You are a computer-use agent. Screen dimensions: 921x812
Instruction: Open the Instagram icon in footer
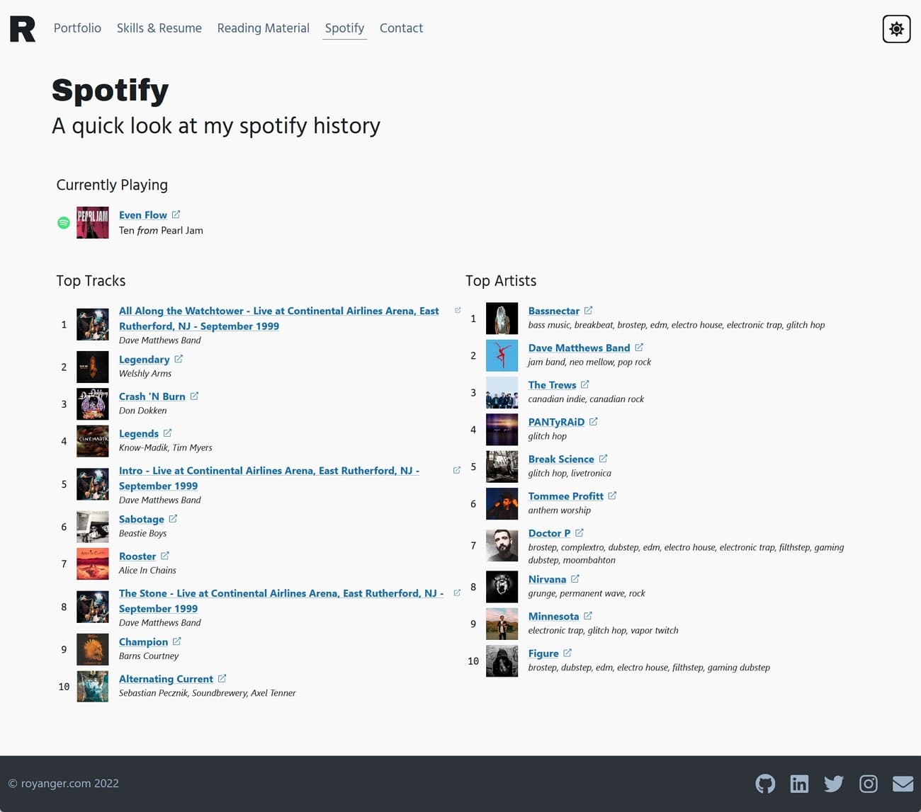(869, 784)
